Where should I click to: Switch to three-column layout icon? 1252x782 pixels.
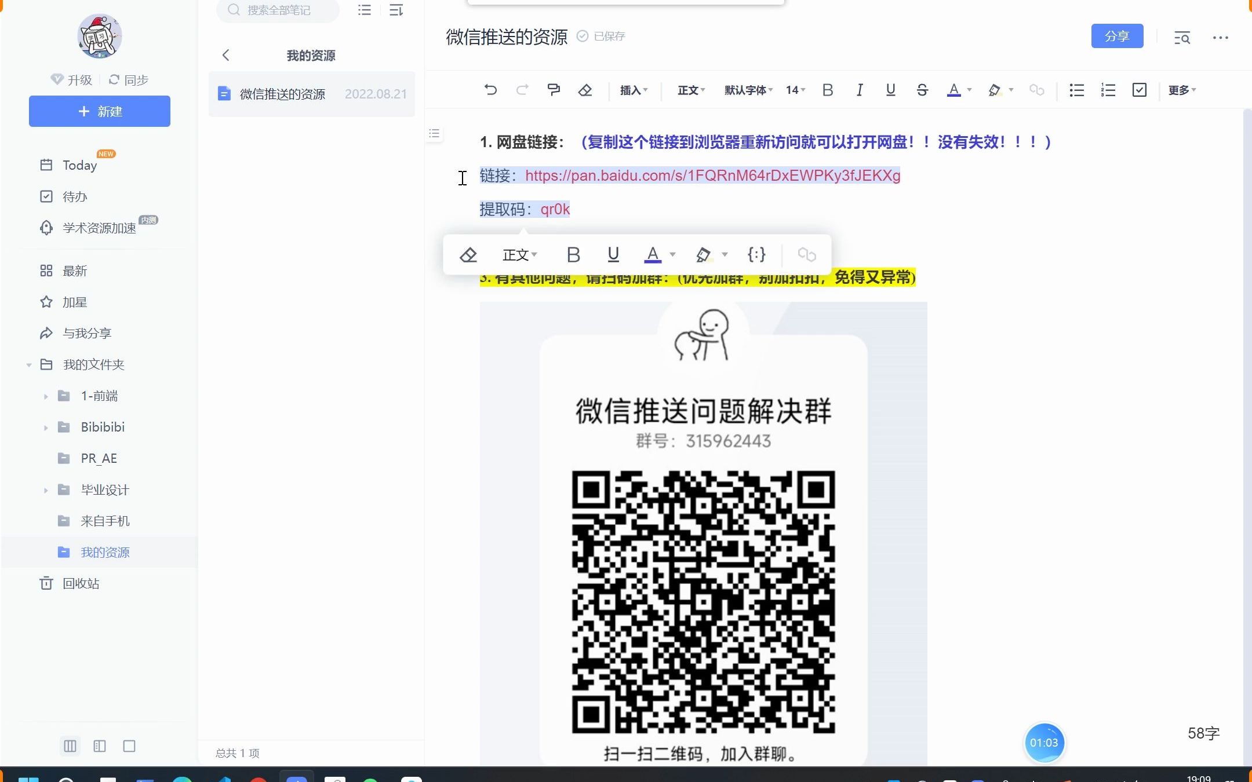(x=70, y=746)
